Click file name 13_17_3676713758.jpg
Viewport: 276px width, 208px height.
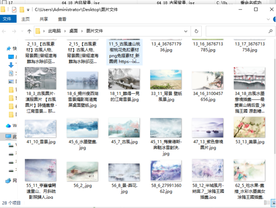pos(249,47)
